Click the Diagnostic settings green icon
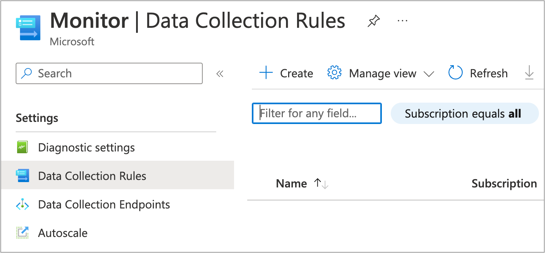The image size is (545, 253). point(22,147)
